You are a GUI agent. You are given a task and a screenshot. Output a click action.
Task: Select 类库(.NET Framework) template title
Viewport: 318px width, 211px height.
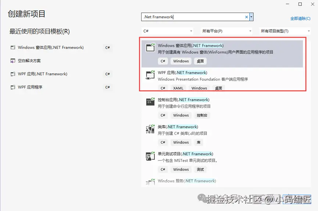pos(178,127)
